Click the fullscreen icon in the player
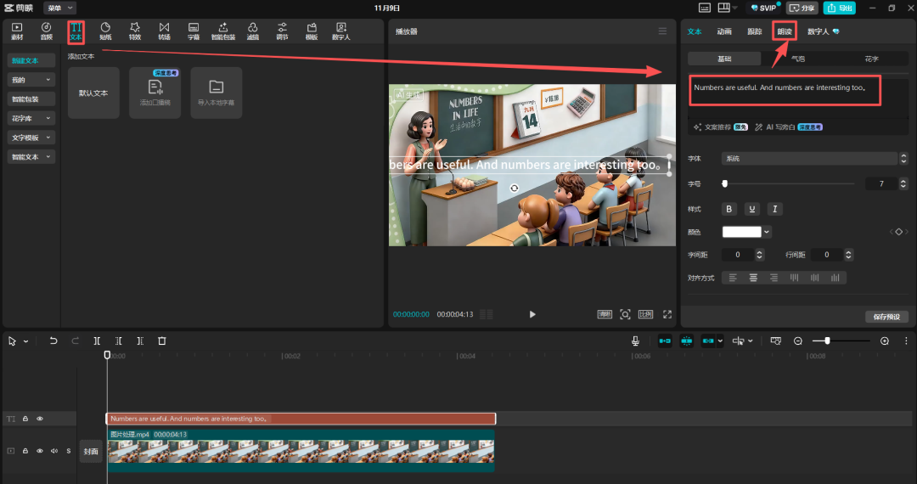917x484 pixels. tap(667, 314)
